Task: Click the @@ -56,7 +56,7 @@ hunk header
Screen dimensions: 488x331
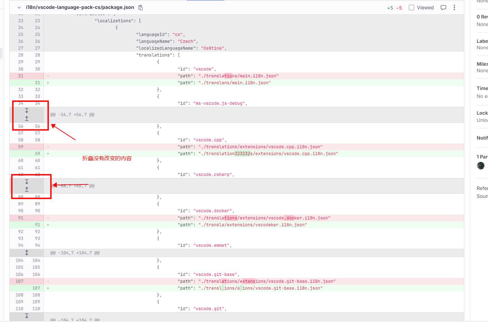Action: 72,115
